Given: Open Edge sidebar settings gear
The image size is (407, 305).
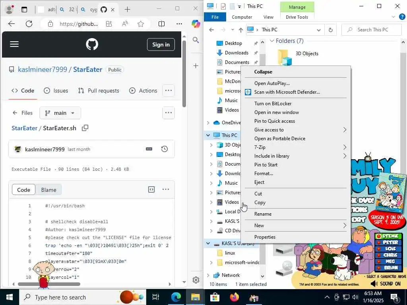Looking at the screenshot, I should (196, 280).
